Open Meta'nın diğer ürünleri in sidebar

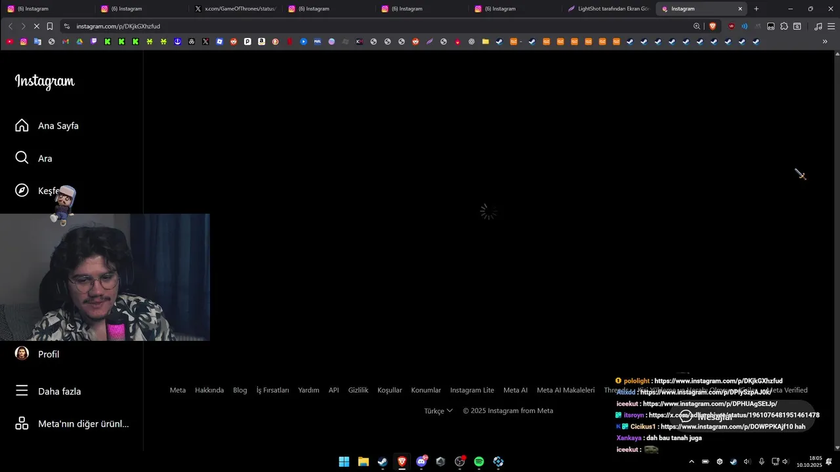coord(72,423)
